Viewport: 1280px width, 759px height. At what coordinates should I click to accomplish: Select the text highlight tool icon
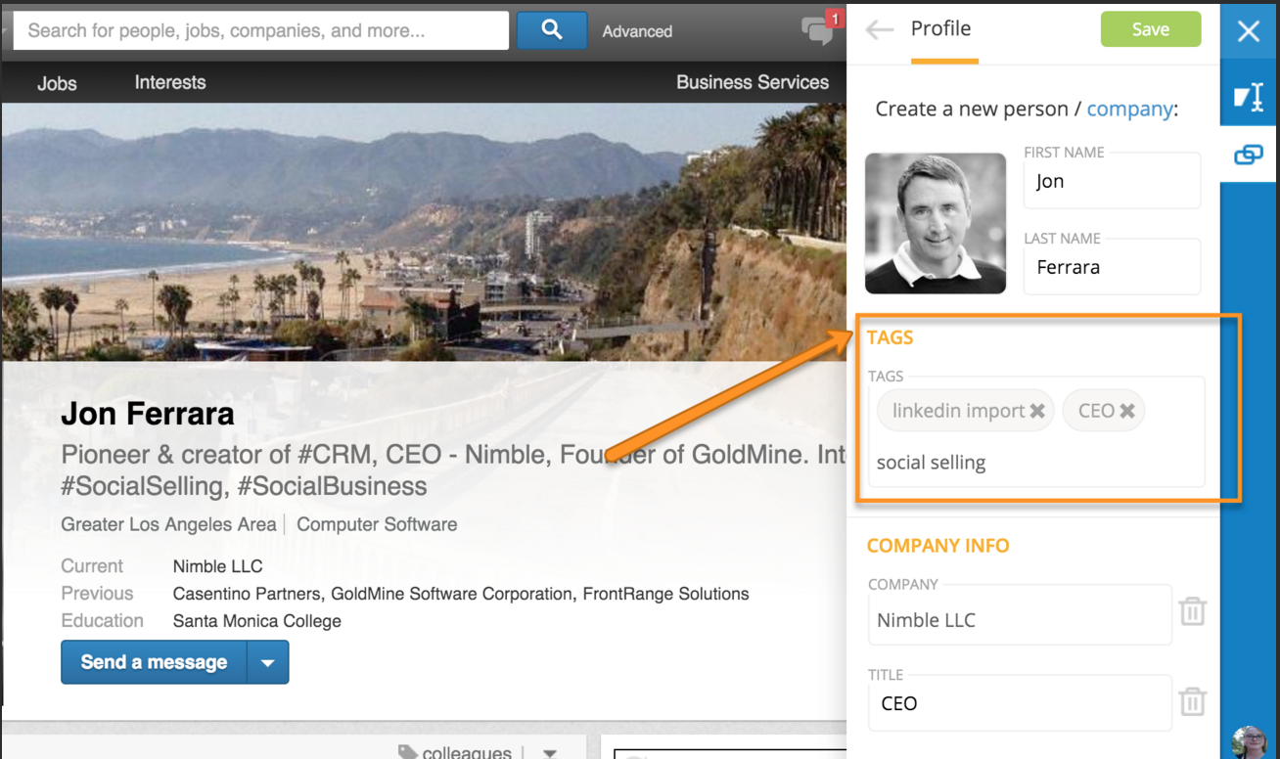coord(1249,96)
